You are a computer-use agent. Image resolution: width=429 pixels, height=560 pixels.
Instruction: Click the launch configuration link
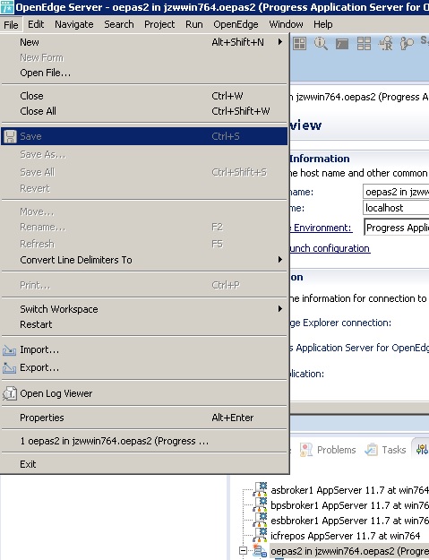click(x=330, y=248)
